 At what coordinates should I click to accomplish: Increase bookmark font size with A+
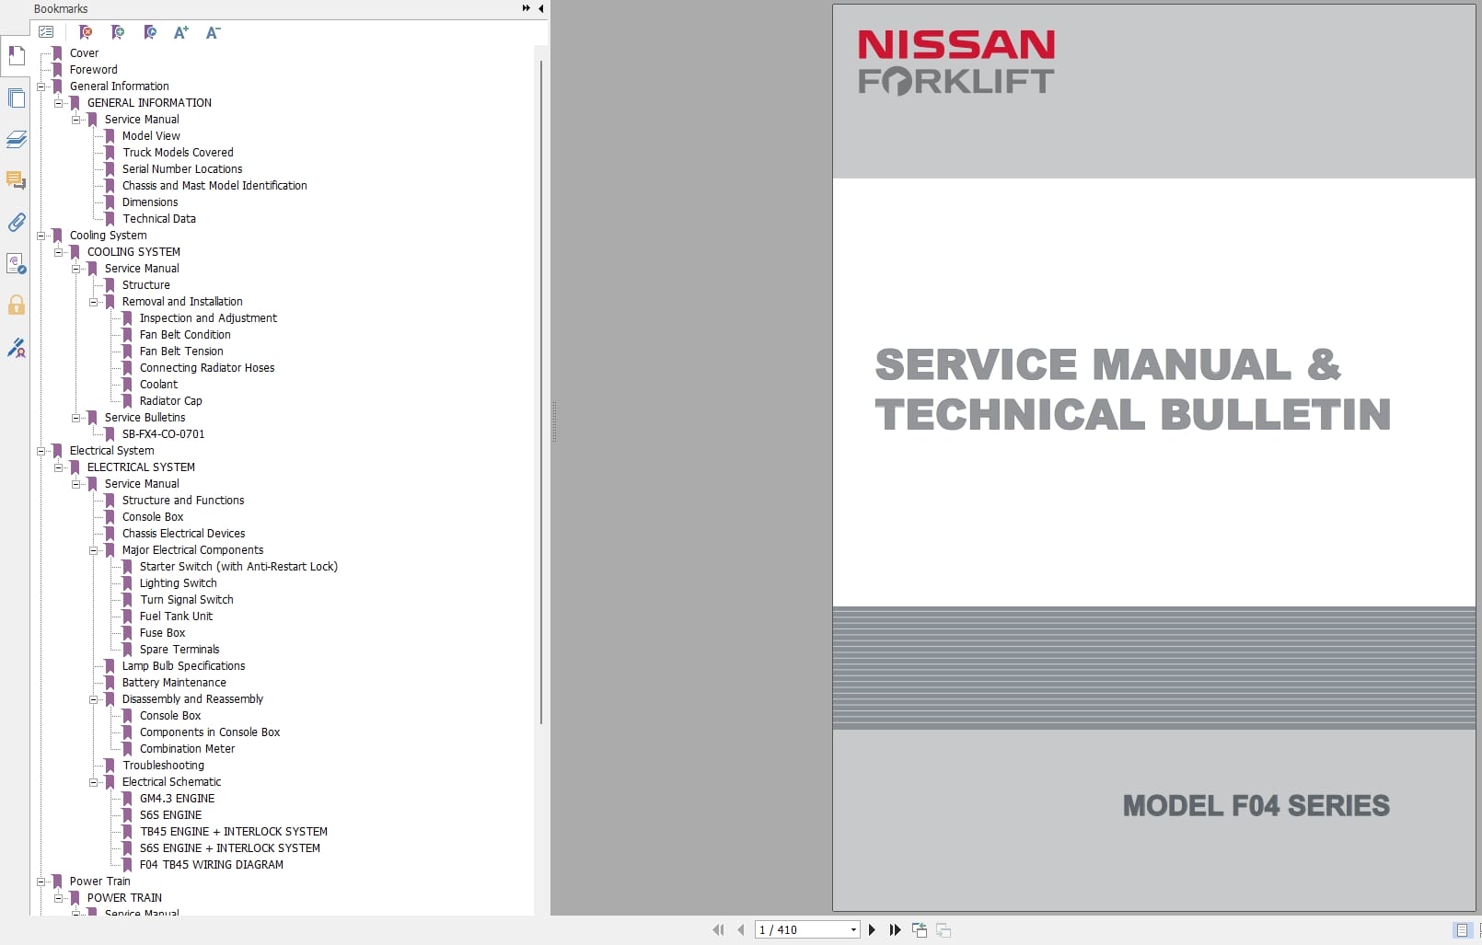pyautogui.click(x=181, y=32)
